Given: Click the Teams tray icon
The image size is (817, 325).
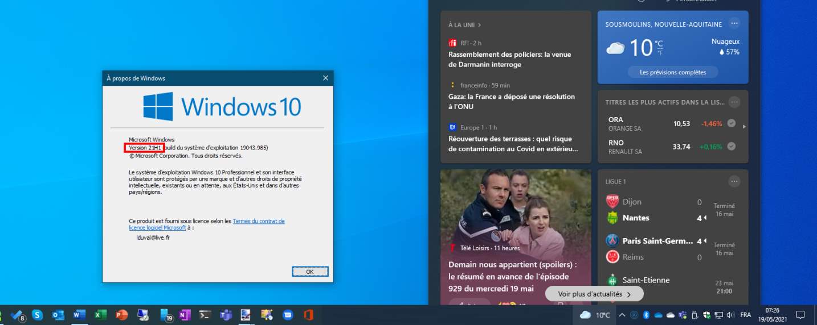Looking at the screenshot, I should point(683,315).
